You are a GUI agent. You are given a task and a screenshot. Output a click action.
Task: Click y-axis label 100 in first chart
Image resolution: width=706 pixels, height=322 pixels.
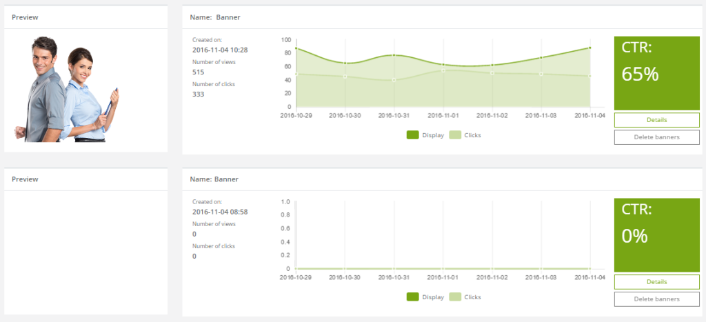pos(285,39)
